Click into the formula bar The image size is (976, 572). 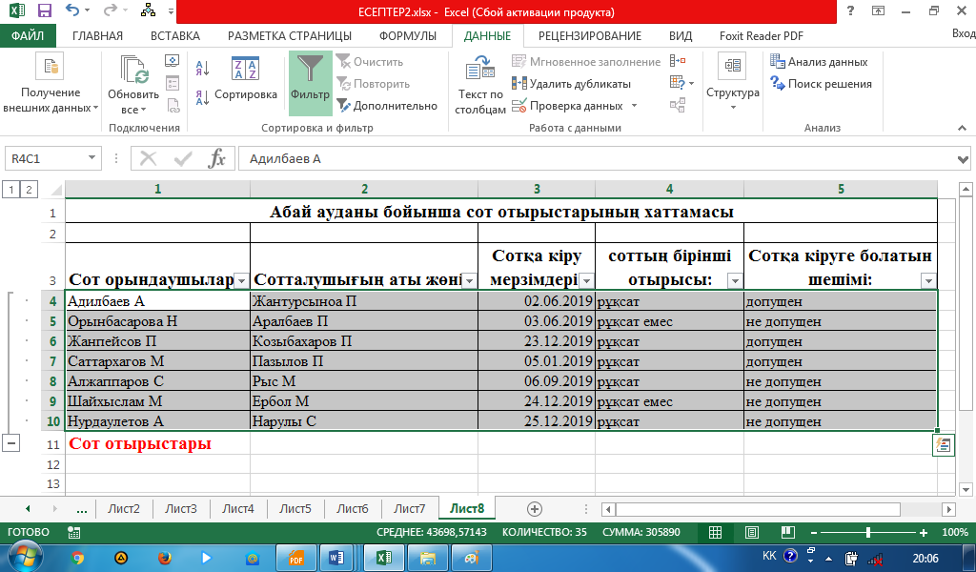[x=598, y=158]
